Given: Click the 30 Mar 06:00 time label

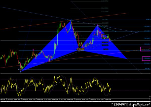Looking at the screenshot, I should 70,99.
